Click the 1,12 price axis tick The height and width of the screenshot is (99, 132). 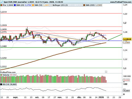coord(125,59)
